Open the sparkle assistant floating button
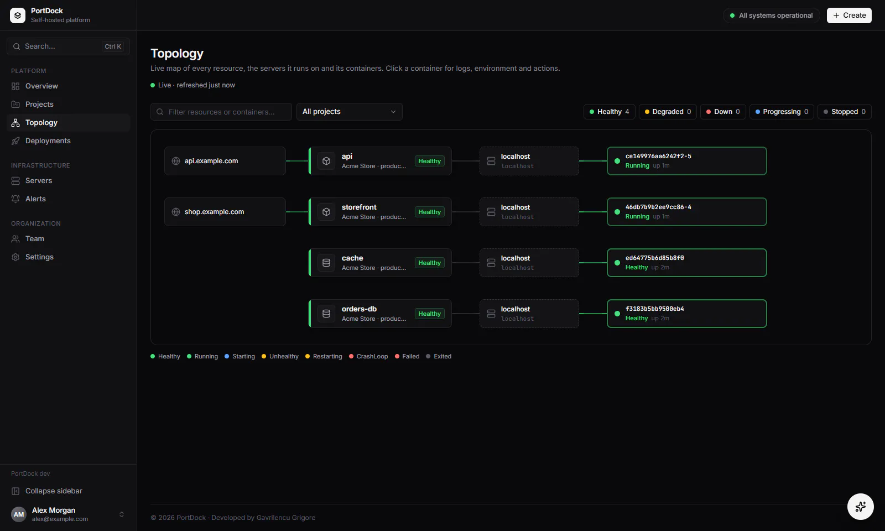 [861, 507]
